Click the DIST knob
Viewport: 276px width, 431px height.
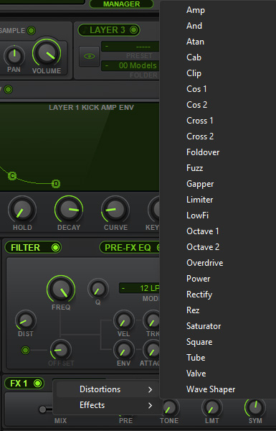tap(26, 320)
